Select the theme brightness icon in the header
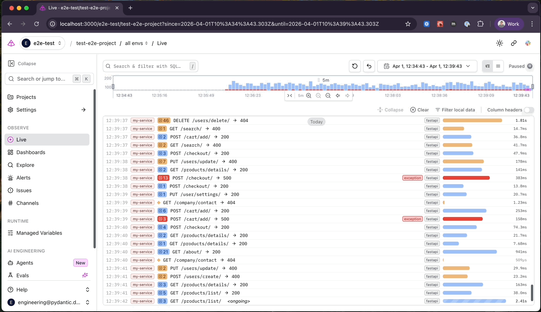541x312 pixels. (499, 43)
